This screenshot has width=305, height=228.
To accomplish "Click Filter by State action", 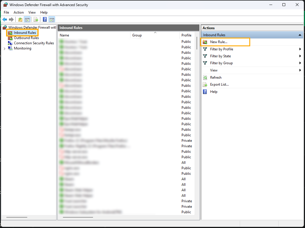I will [x=220, y=56].
